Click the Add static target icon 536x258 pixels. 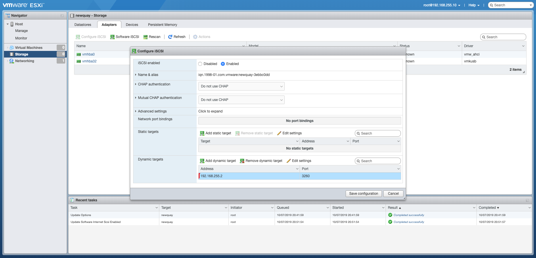point(202,133)
